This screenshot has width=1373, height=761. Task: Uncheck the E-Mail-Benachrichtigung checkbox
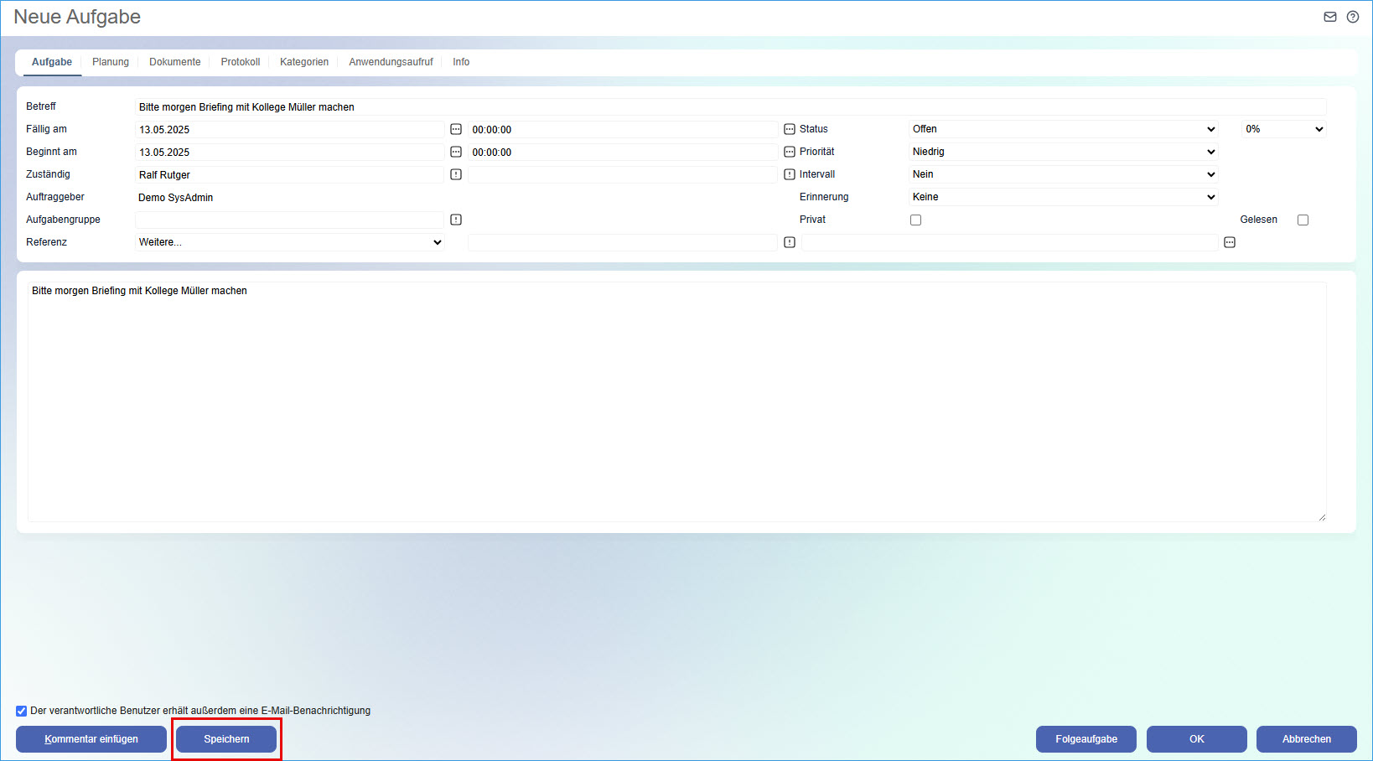[22, 711]
